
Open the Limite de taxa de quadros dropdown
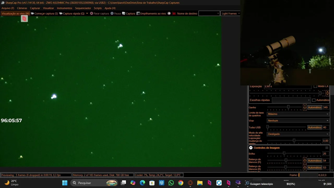(x=298, y=114)
